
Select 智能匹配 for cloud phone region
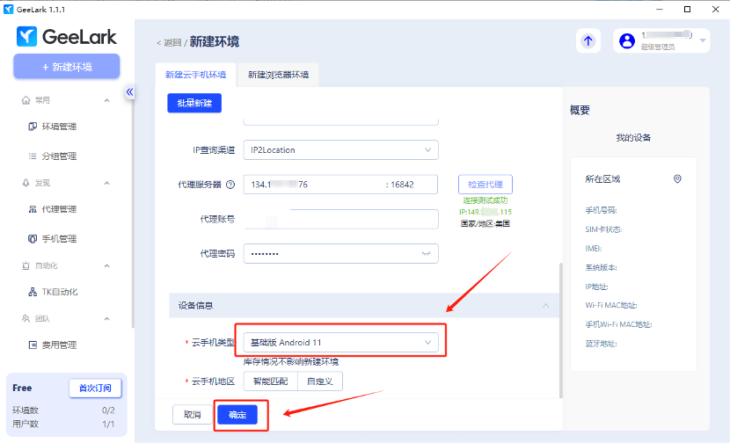pyautogui.click(x=270, y=381)
